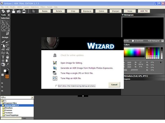Click the pointer cursor icon in top toolbar
The image size is (165, 123).
coord(34,11)
